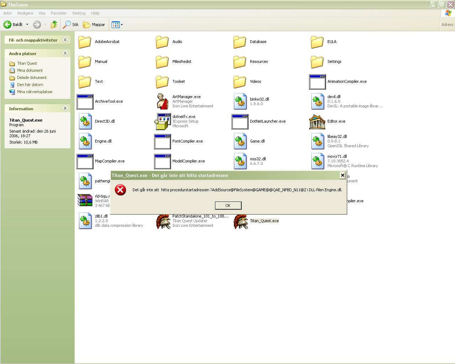
Task: Open the Verktyg menu
Action: (79, 13)
